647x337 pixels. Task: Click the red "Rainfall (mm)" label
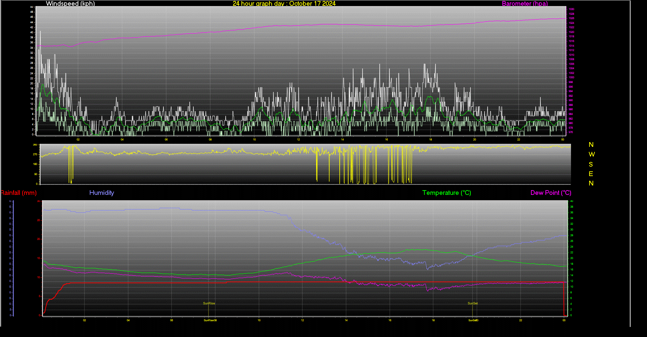(18, 193)
